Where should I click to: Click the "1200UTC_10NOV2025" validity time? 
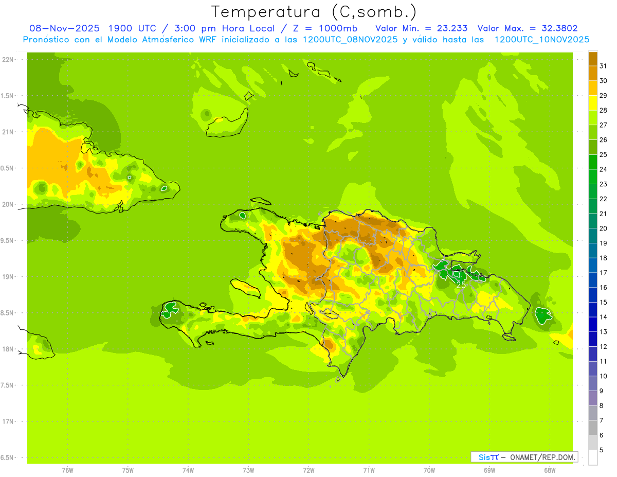click(541, 40)
